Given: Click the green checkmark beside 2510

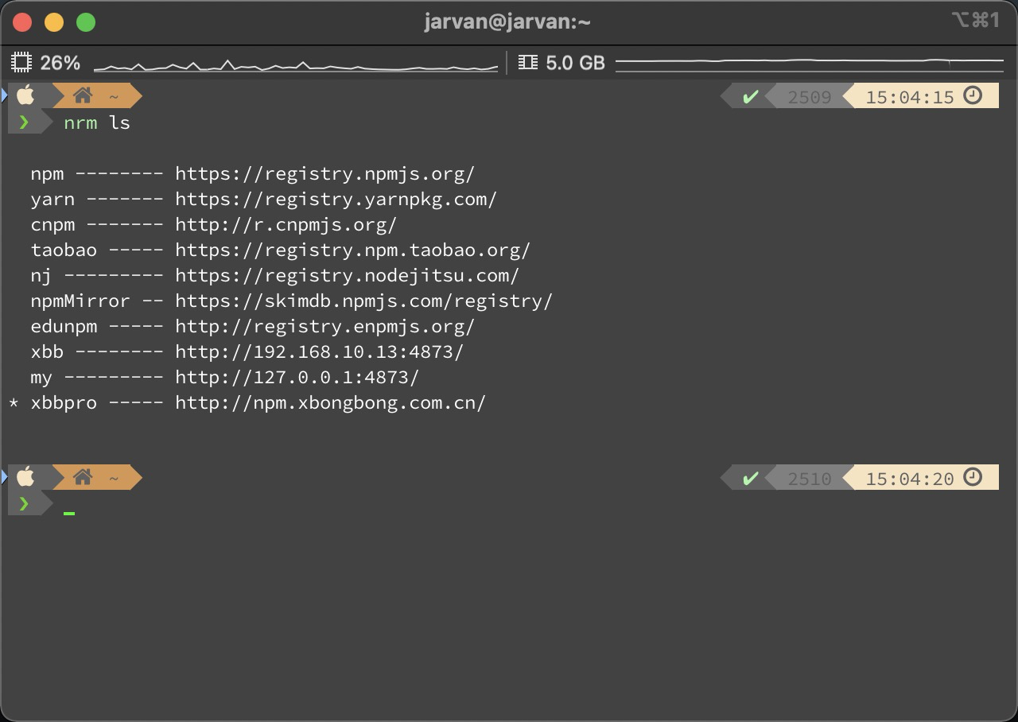Looking at the screenshot, I should [750, 479].
